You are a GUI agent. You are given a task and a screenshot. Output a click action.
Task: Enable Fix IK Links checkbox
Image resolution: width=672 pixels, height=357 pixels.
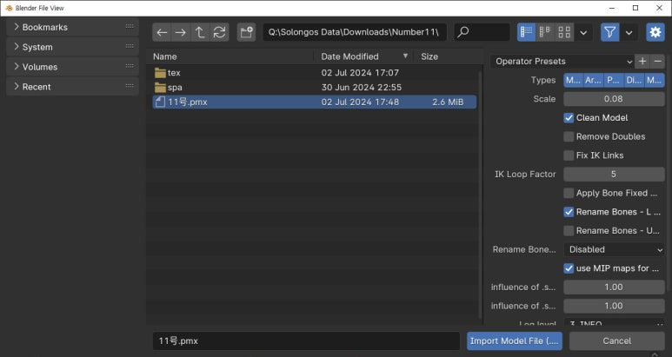(x=569, y=155)
